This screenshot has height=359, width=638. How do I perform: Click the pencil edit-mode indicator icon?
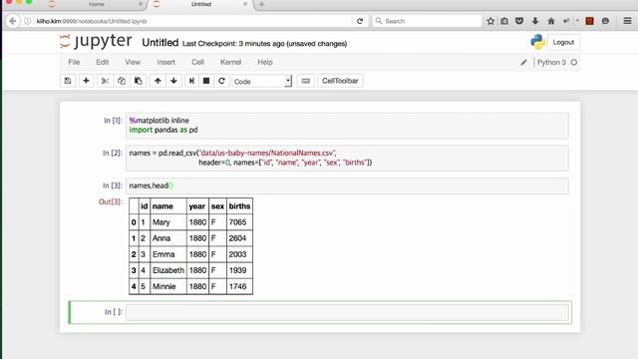[523, 62]
